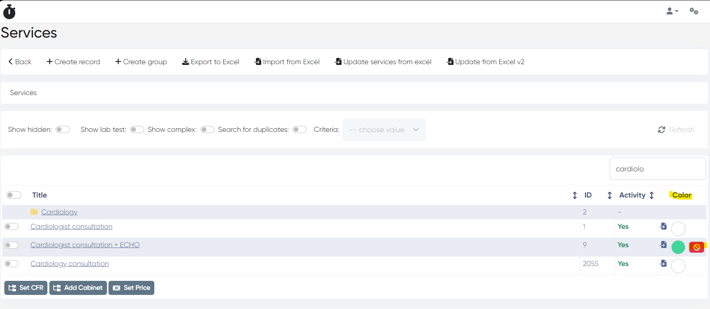
Task: Open the Cardiologist consultation + ECHO link
Action: pyautogui.click(x=85, y=245)
